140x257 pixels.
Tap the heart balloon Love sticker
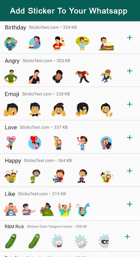[35, 142]
